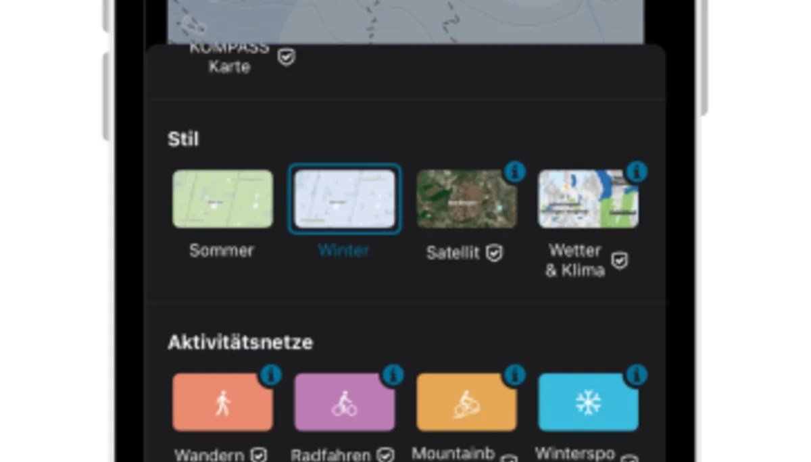Enable the purple Radfahren cycling tile
The width and height of the screenshot is (811, 462).
point(345,403)
